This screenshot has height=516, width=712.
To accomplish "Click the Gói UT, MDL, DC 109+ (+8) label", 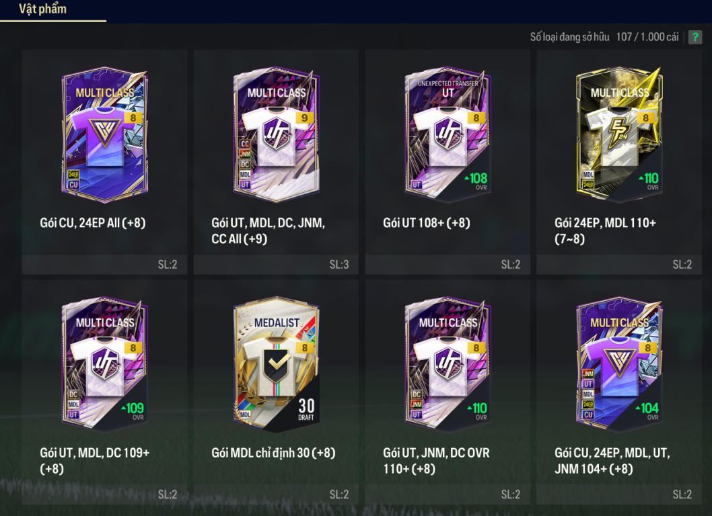I will click(x=94, y=460).
